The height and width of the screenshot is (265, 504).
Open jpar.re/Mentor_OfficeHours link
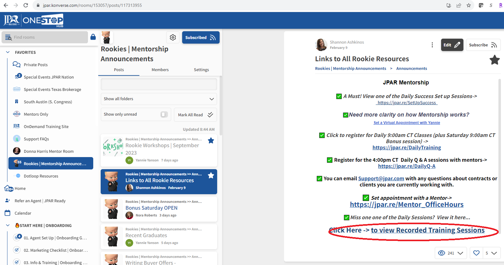click(x=407, y=204)
